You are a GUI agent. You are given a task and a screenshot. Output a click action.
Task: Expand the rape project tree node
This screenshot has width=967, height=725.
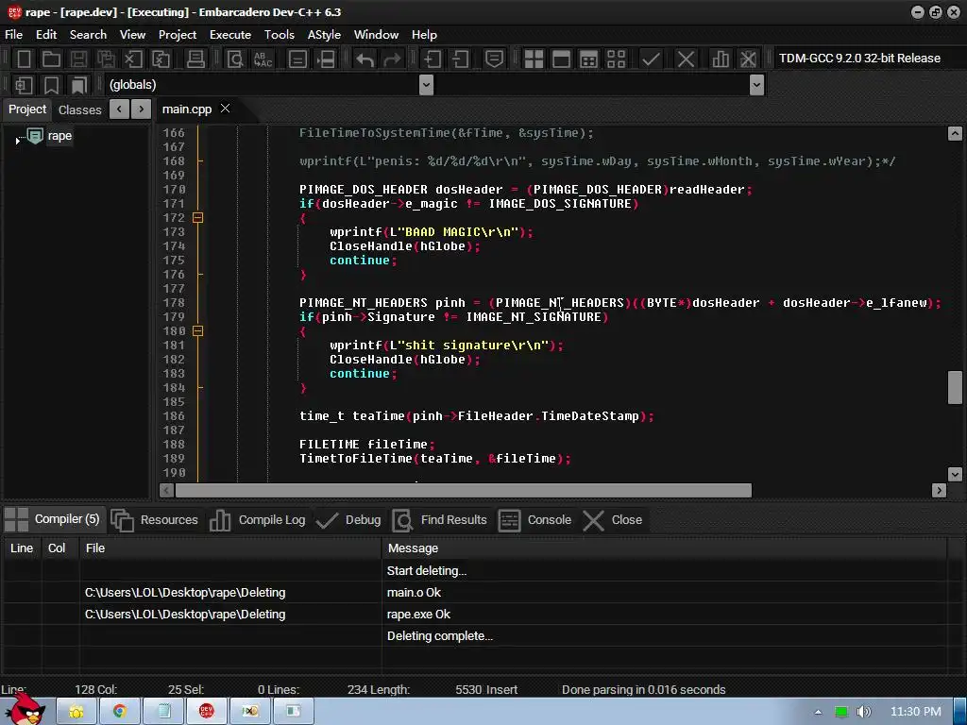click(17, 142)
